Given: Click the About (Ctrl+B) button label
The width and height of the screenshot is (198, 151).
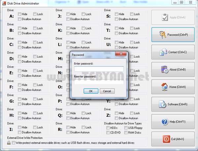Looking at the screenshot, I should coord(178,69).
